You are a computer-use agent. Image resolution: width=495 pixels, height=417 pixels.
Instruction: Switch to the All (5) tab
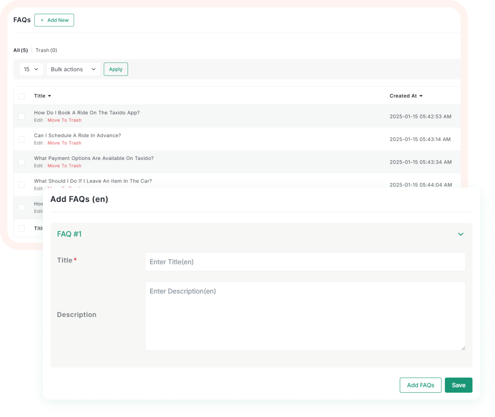click(21, 50)
